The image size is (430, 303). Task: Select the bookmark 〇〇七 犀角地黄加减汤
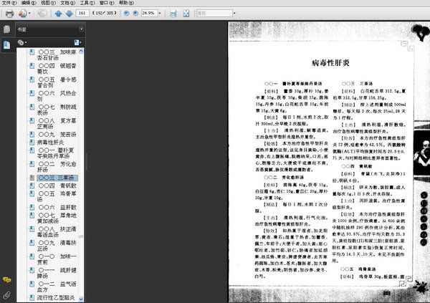[x=57, y=218]
